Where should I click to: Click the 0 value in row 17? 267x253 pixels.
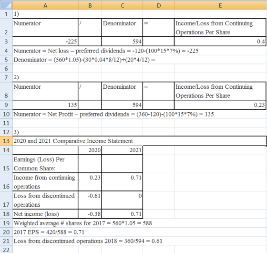pyautogui.click(x=122, y=200)
